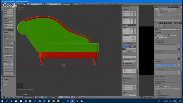This screenshot has width=183, height=103.
Task: Open Microsoft Edge from the taskbar
Action: [35, 101]
